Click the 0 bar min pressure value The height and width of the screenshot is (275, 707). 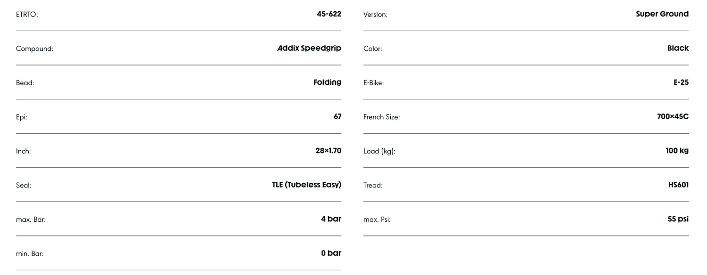331,253
